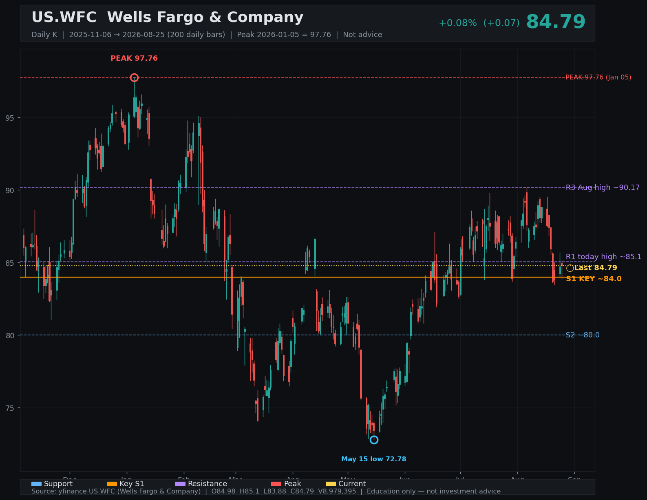Select the Peak red legend swatch

[x=276, y=484]
